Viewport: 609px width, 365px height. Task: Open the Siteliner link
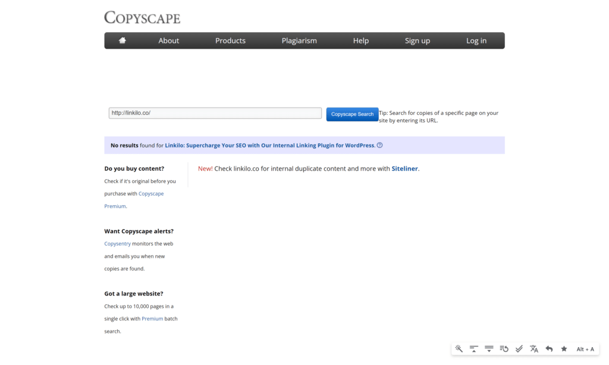coord(404,168)
